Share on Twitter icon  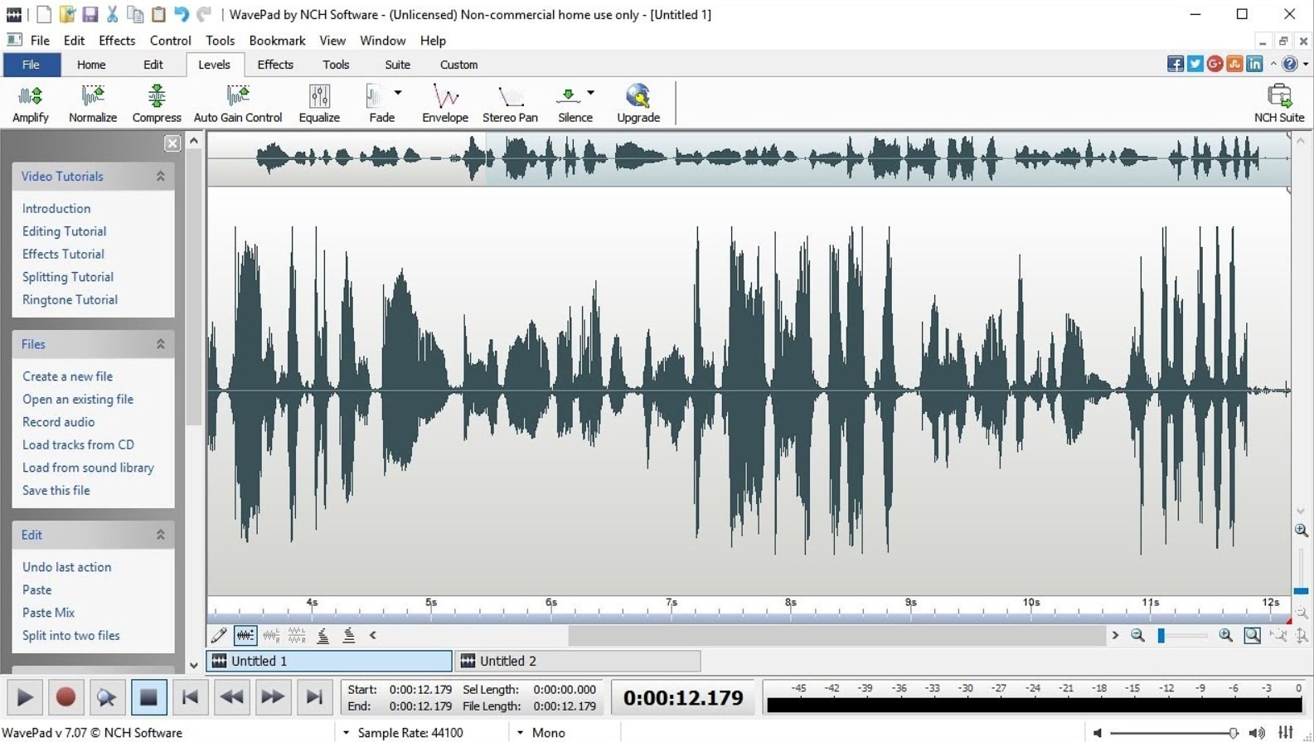pyautogui.click(x=1195, y=64)
